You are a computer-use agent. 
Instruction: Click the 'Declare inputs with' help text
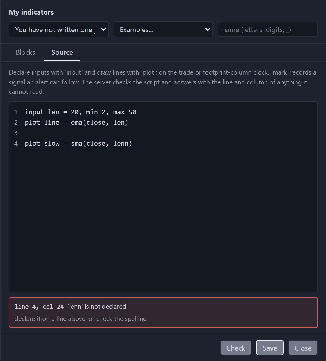(x=162, y=82)
